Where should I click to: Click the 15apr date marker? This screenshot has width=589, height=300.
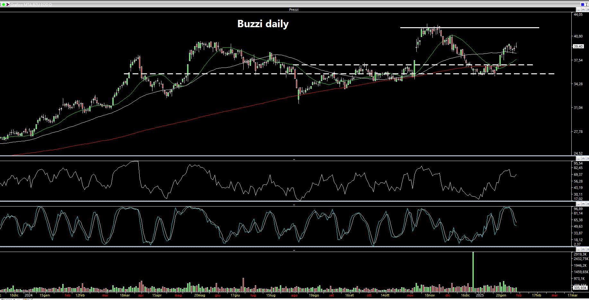pos(157,295)
